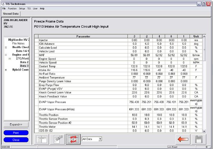Select the Stored Data tab
The height and width of the screenshot is (149, 213).
coord(11,14)
